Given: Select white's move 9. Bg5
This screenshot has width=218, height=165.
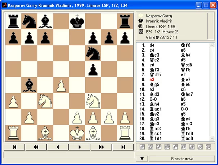Looking at the screenshot, I should (154, 84).
